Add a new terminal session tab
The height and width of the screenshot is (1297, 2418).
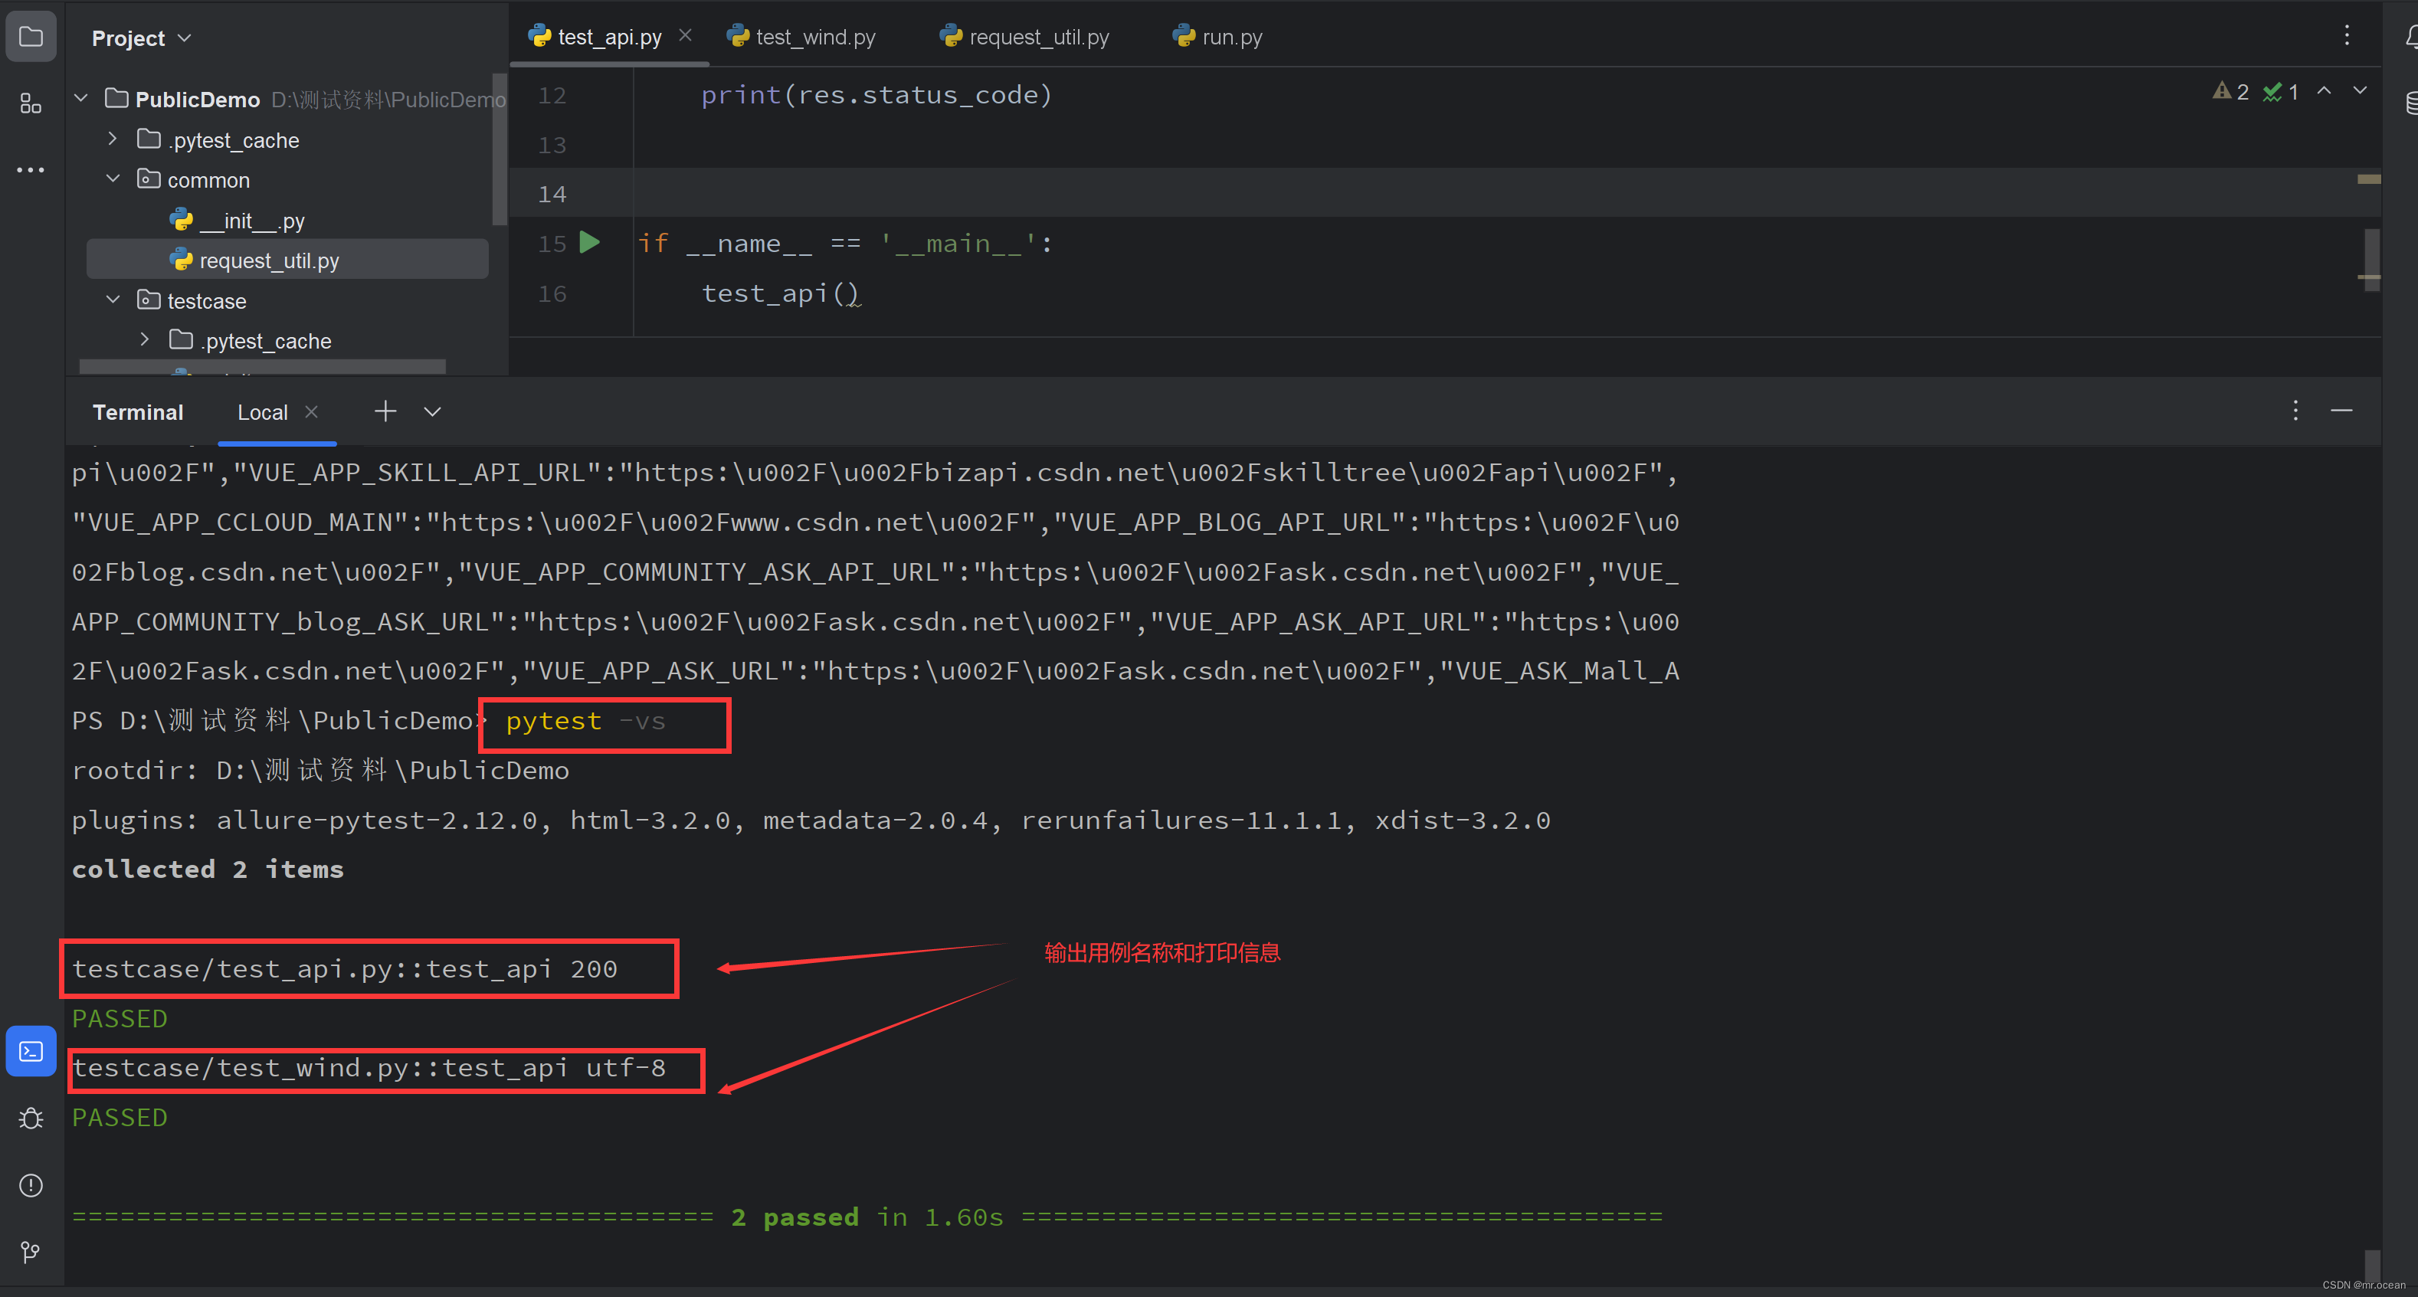click(x=385, y=411)
